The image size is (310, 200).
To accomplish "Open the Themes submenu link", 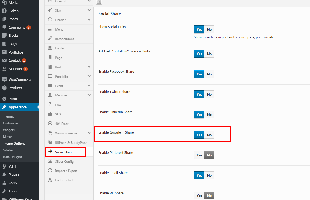I will [8, 116].
